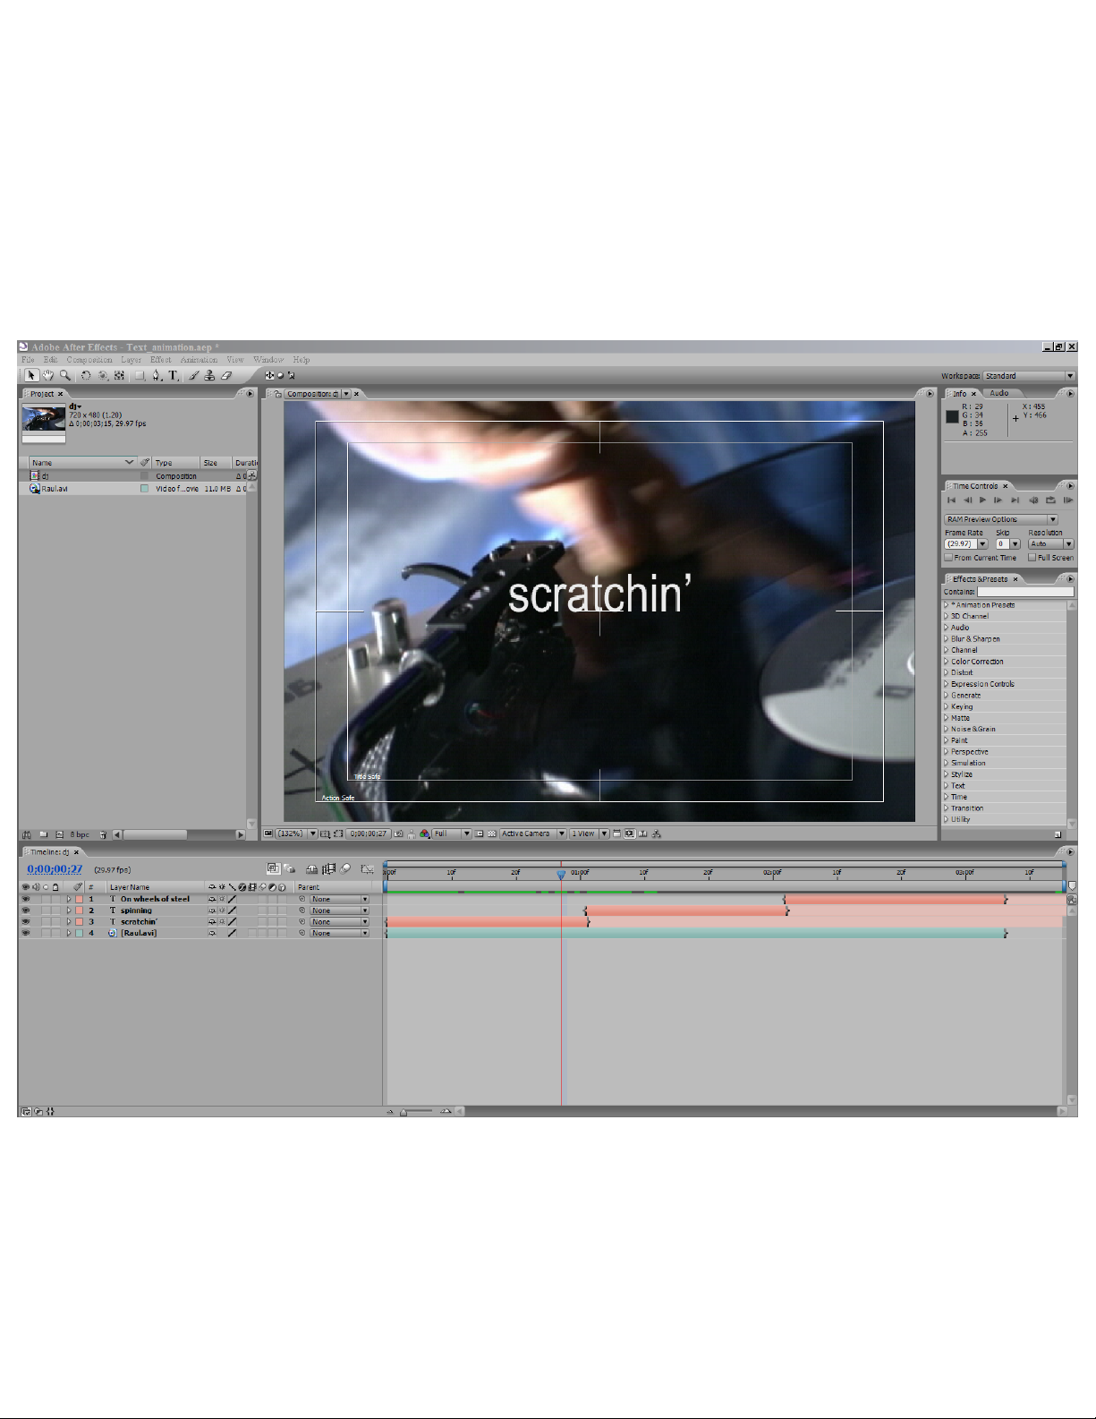Click the delete trash icon in Project panel
The height and width of the screenshot is (1419, 1096).
point(103,834)
